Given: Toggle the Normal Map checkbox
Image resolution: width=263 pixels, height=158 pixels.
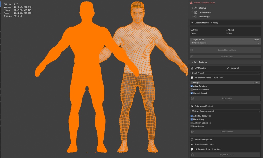Looking at the screenshot, I should click(x=192, y=119).
